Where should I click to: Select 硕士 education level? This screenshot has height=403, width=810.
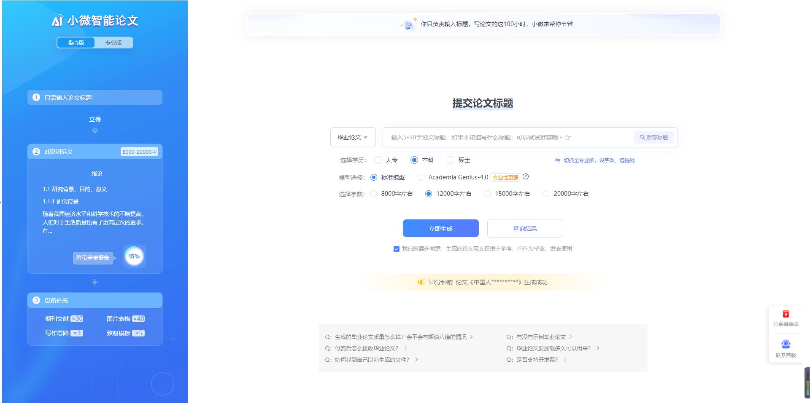pos(459,160)
